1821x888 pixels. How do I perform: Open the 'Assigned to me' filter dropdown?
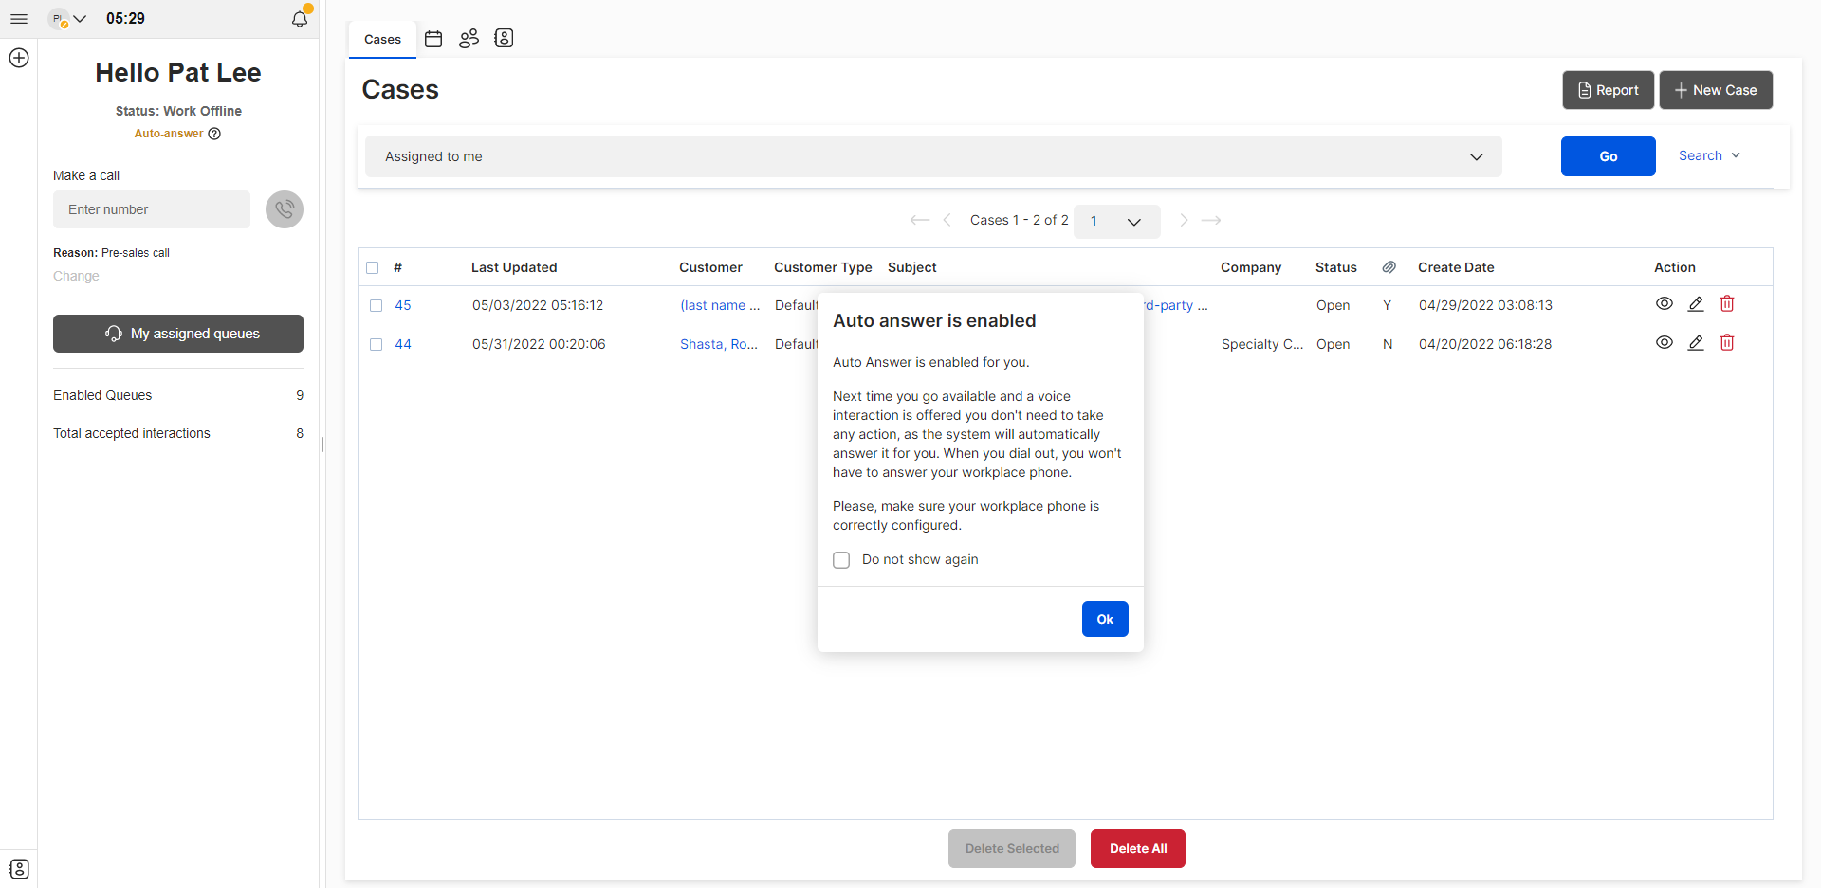tap(933, 156)
